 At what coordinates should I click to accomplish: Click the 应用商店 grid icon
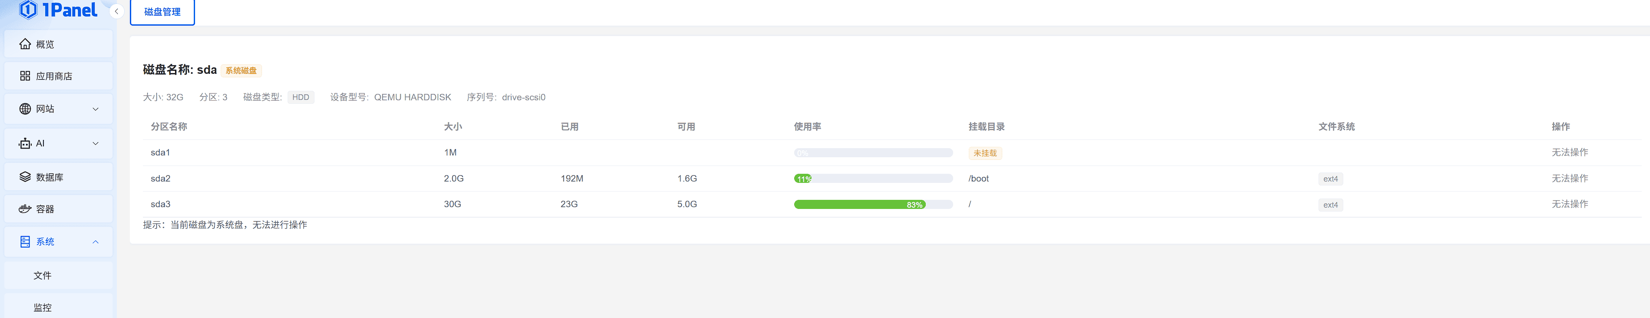pos(25,76)
